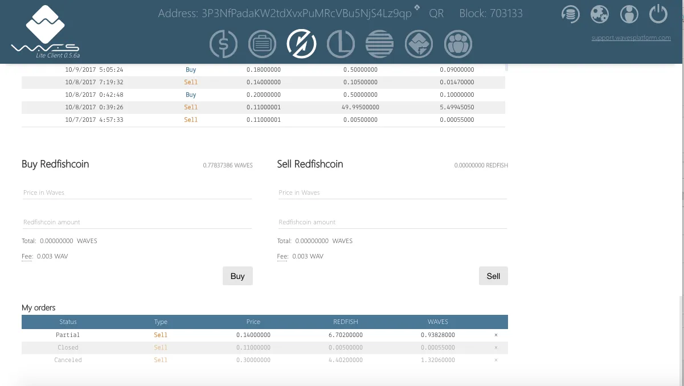Click trade row dated 10/8/2017 7:19:32
The height and width of the screenshot is (386, 684).
pyautogui.click(x=263, y=82)
